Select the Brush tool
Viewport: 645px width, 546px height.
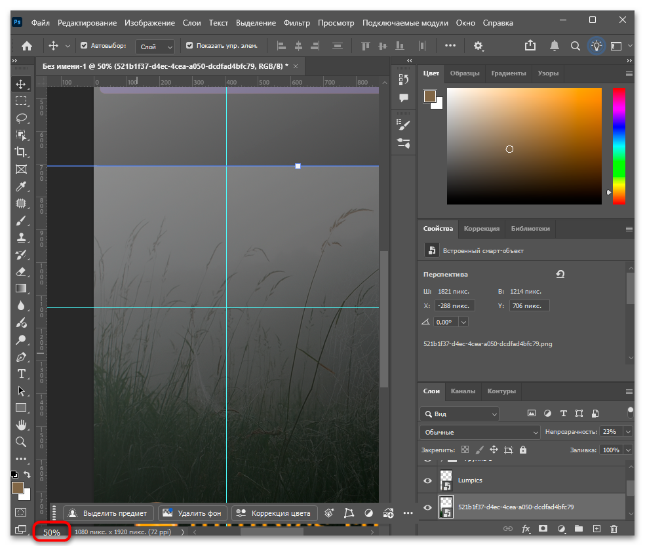pyautogui.click(x=21, y=221)
